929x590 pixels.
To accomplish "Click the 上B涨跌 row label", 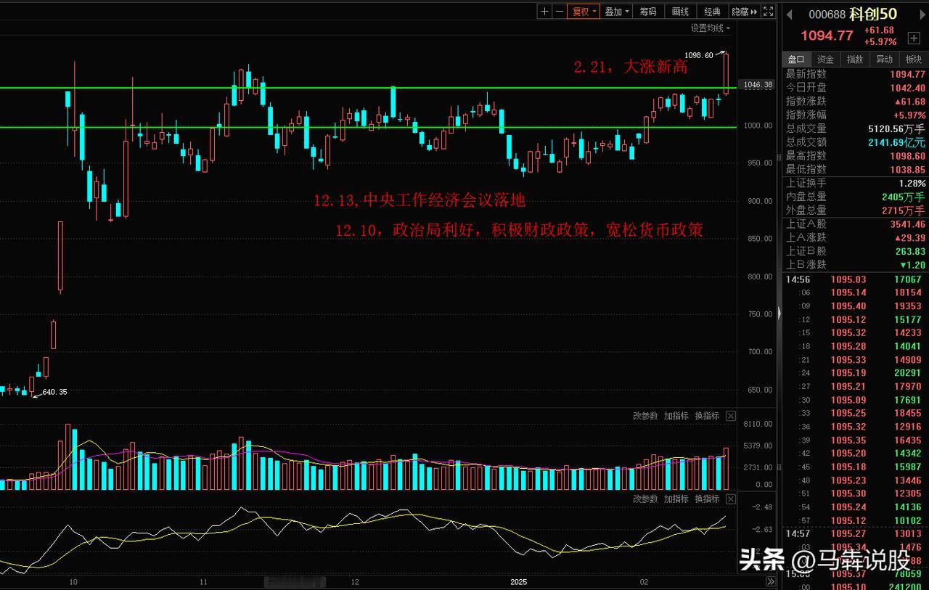I will tap(806, 265).
